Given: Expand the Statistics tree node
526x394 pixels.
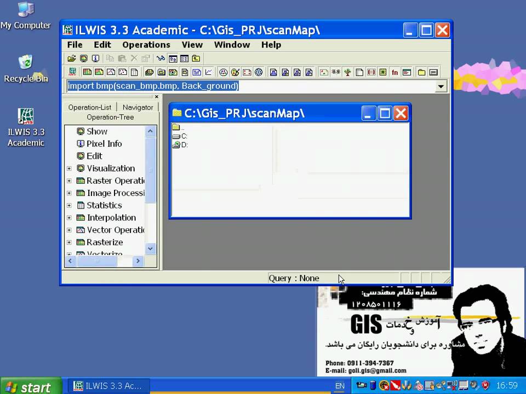Looking at the screenshot, I should tap(69, 205).
